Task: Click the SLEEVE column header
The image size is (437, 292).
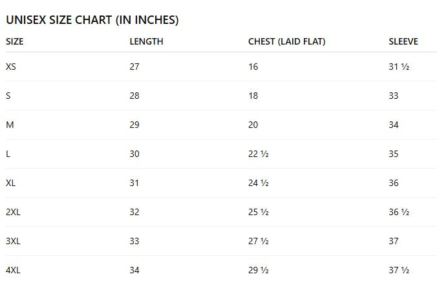Action: [403, 41]
